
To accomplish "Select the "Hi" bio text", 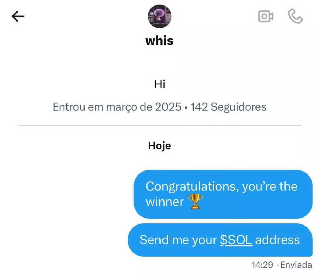I will (x=159, y=84).
